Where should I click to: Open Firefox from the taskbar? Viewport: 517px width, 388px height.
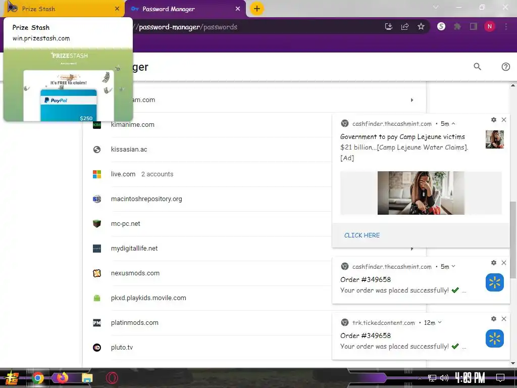tap(62, 378)
